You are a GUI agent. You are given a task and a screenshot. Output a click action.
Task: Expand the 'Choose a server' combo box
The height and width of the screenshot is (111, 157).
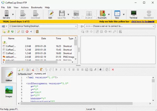153,26
